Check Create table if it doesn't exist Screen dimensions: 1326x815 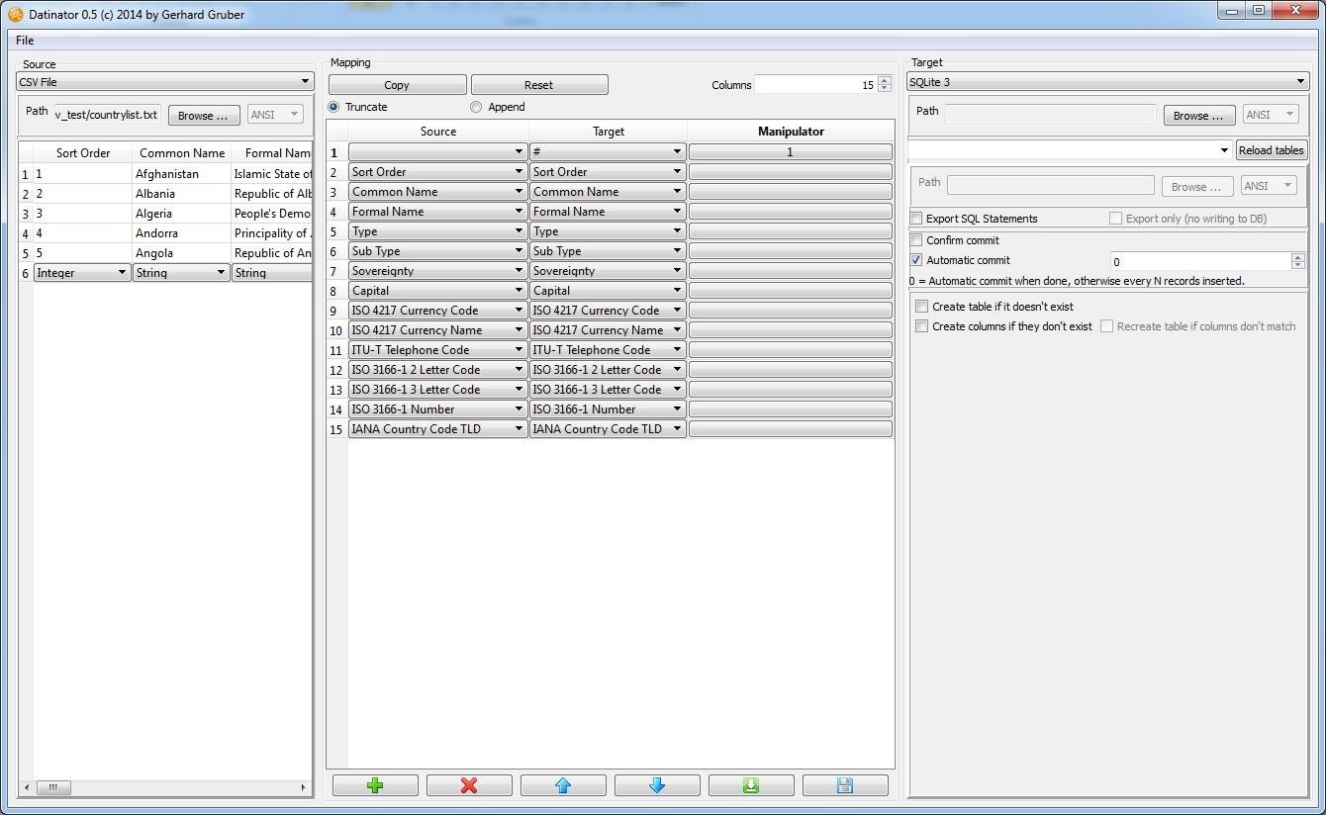click(922, 307)
